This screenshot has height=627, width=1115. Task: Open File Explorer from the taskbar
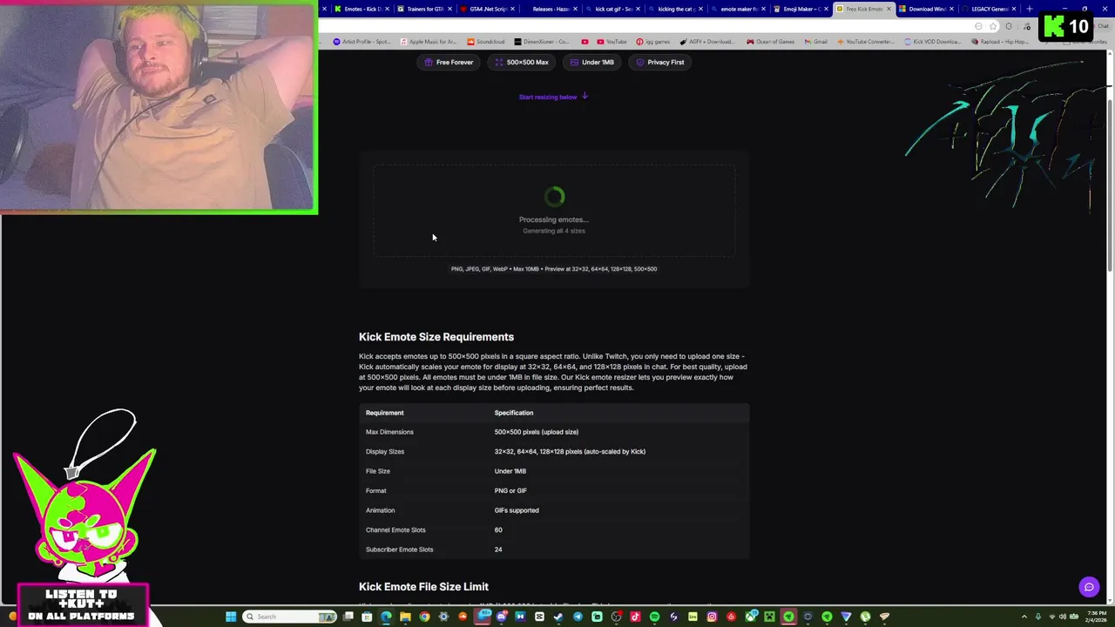(x=405, y=617)
